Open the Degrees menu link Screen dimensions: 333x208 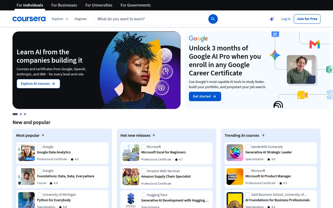[81, 19]
